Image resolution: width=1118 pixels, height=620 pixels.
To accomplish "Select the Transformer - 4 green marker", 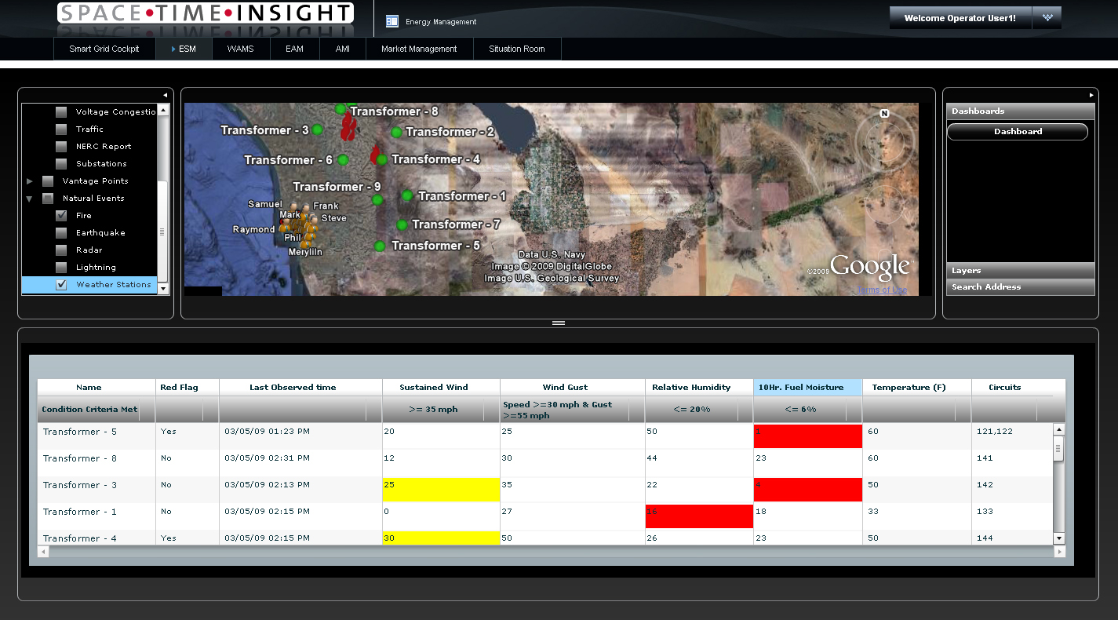I will [382, 160].
